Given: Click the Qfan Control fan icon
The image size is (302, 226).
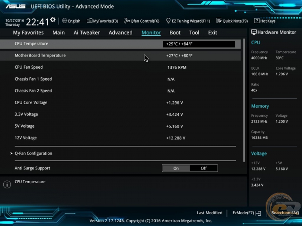Looking at the screenshot, I should 127,21.
